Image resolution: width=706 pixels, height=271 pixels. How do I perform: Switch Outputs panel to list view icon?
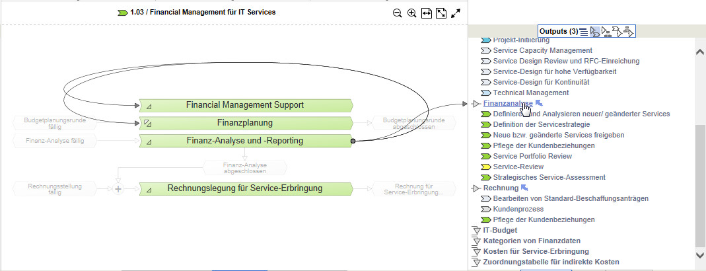click(584, 31)
